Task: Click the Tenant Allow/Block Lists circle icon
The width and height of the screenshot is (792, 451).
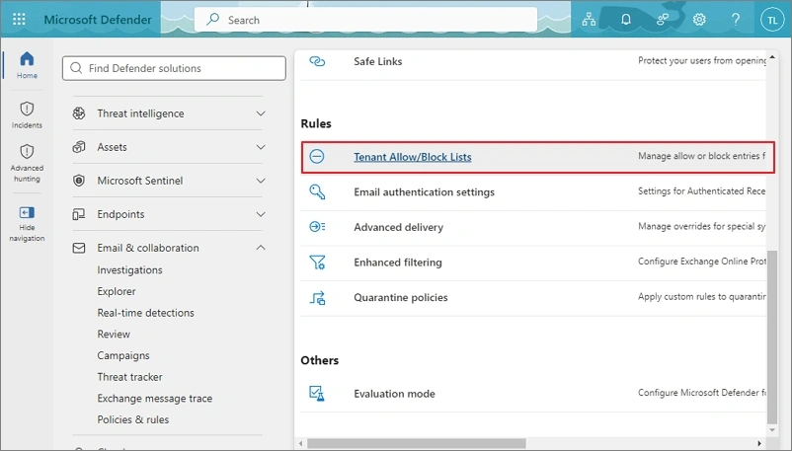Action: (317, 157)
